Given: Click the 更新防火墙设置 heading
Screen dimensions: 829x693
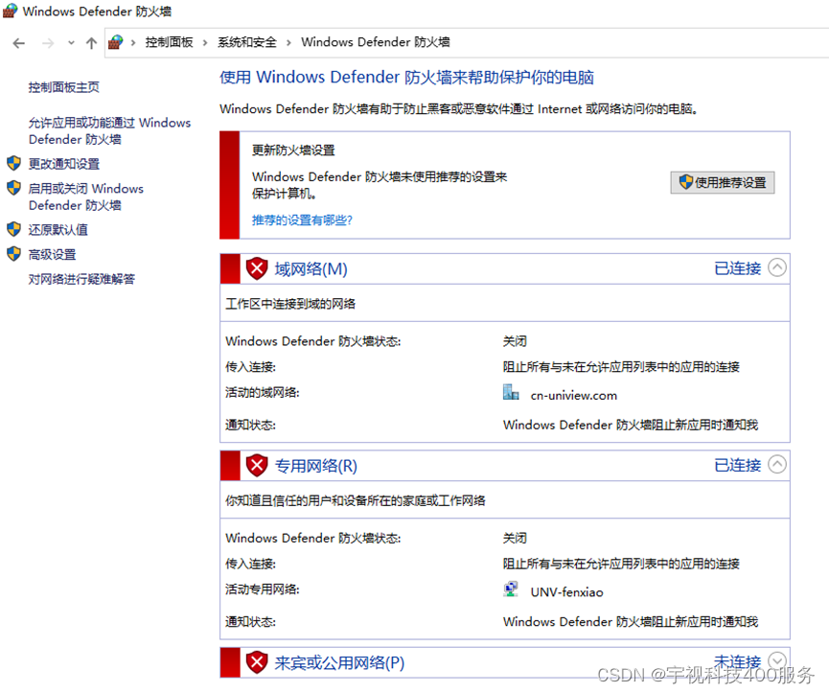Looking at the screenshot, I should tap(293, 150).
